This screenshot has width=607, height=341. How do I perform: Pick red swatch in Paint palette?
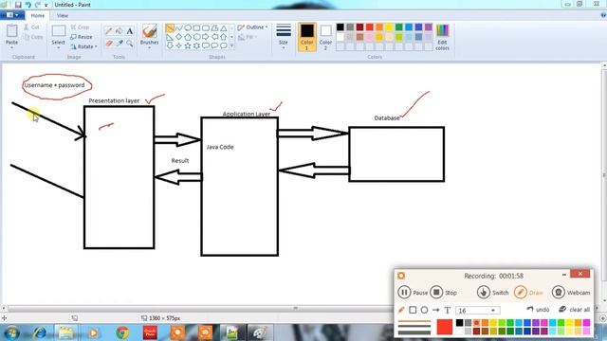tap(369, 27)
